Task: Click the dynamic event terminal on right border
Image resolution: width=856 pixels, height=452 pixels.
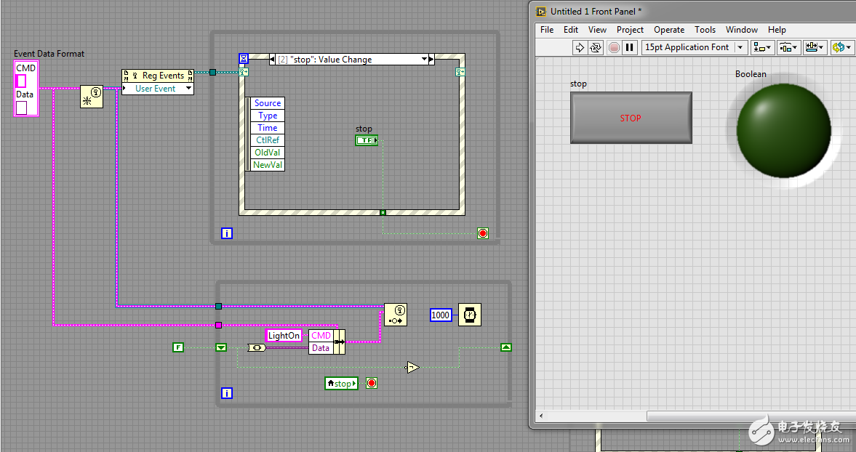Action: point(460,71)
